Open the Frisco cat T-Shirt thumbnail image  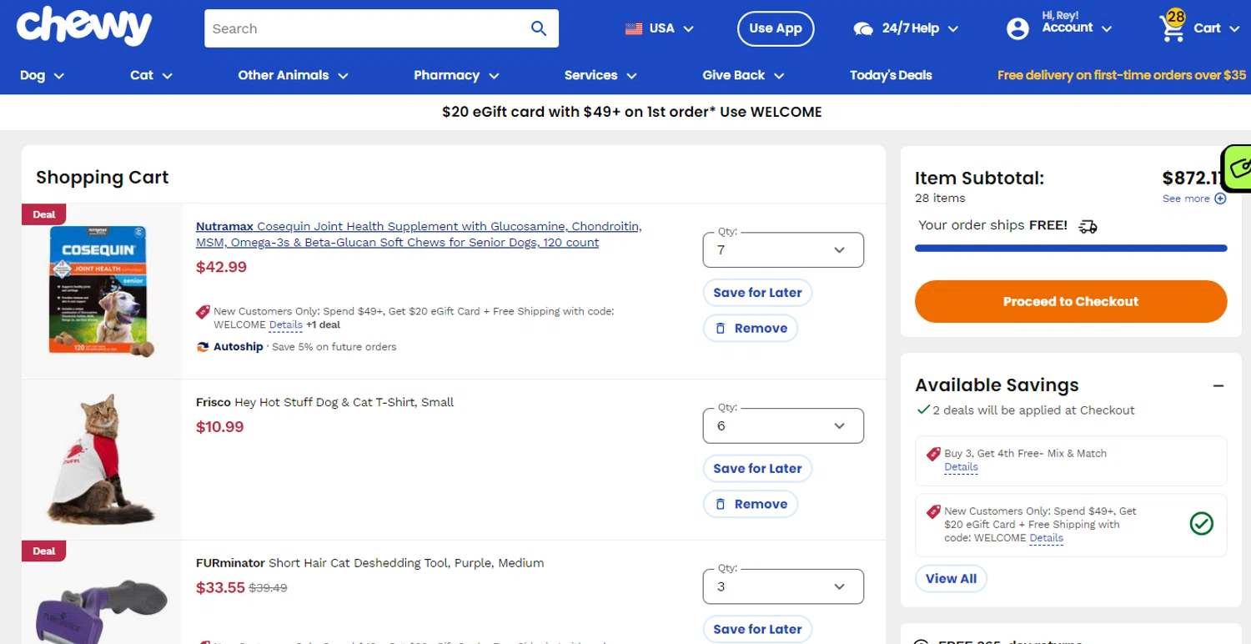tap(102, 460)
